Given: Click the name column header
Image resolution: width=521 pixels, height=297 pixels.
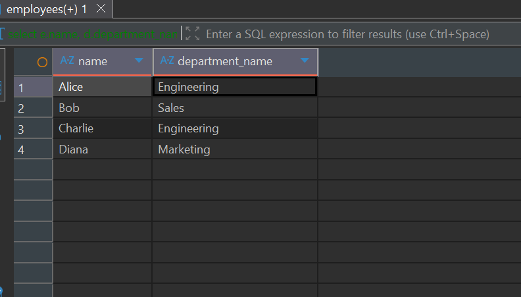Looking at the screenshot, I should [93, 62].
